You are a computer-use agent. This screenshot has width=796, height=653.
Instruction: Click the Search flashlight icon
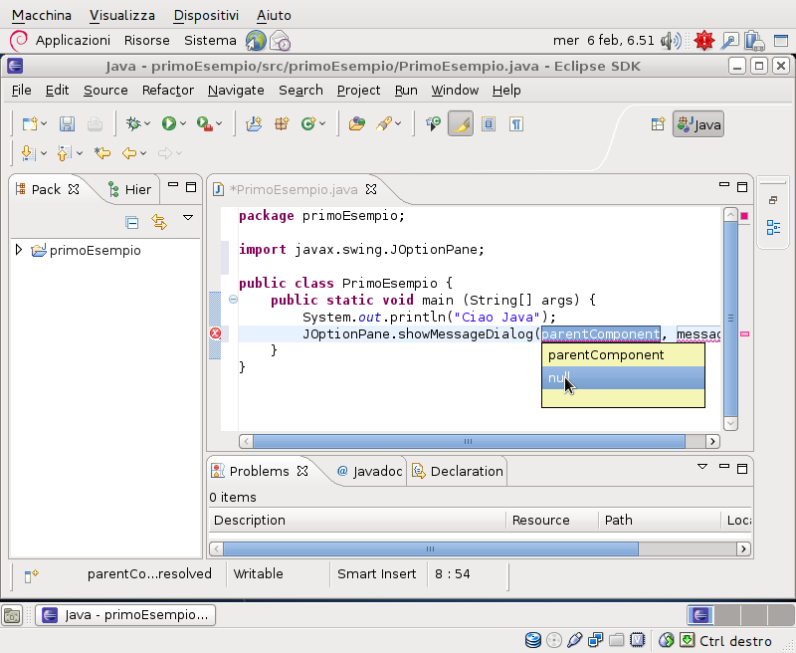384,123
